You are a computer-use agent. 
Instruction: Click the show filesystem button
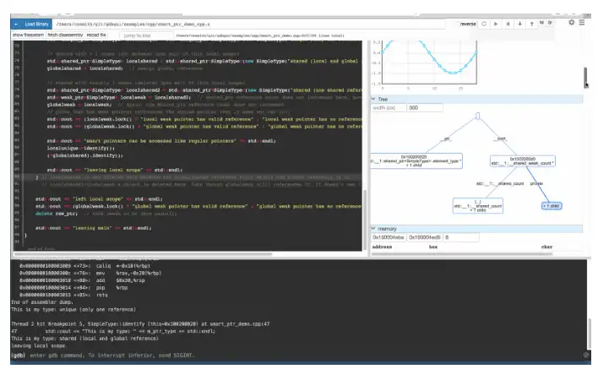(28, 35)
